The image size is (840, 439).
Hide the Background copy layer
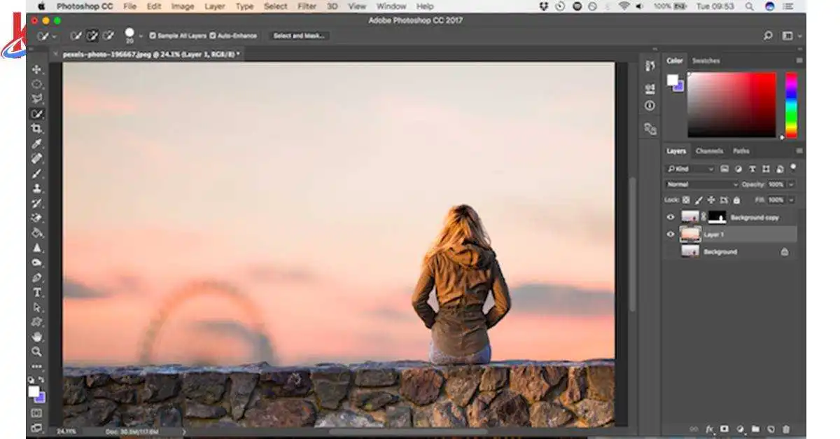[x=671, y=217]
